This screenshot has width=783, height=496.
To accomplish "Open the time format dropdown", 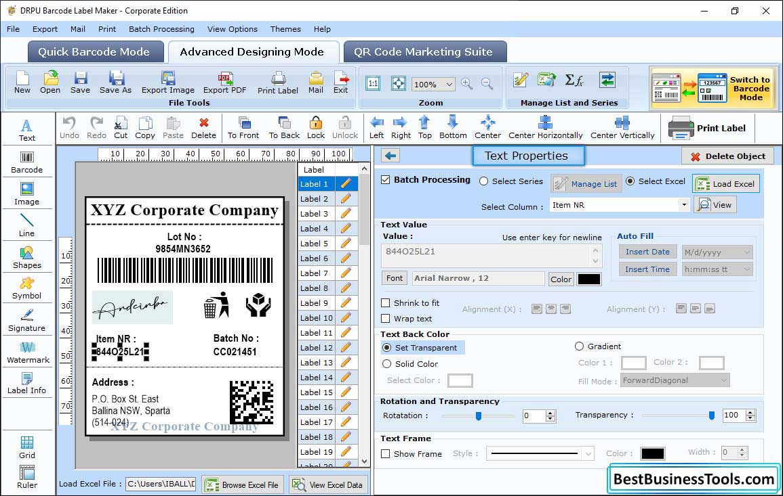I will 746,270.
